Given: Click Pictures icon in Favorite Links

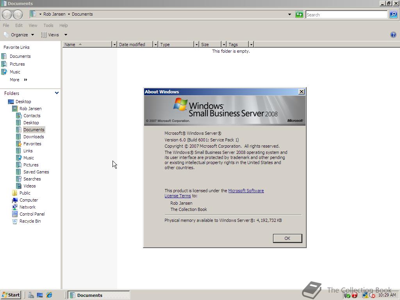Looking at the screenshot, I should 4,64.
